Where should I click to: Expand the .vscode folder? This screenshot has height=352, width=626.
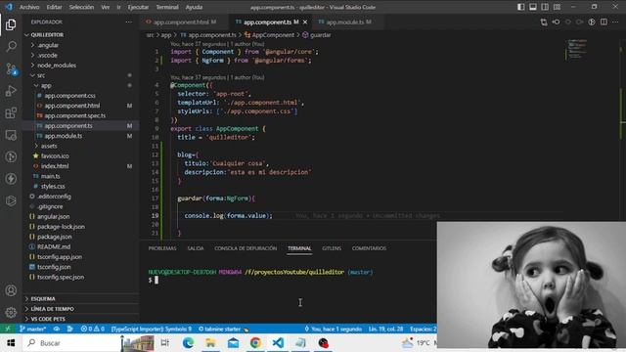47,55
